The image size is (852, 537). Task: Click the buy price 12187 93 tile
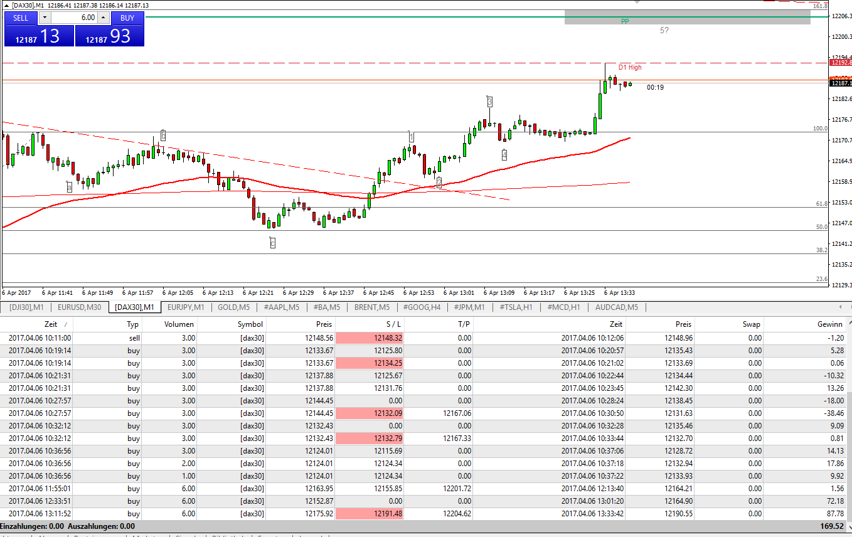[109, 36]
